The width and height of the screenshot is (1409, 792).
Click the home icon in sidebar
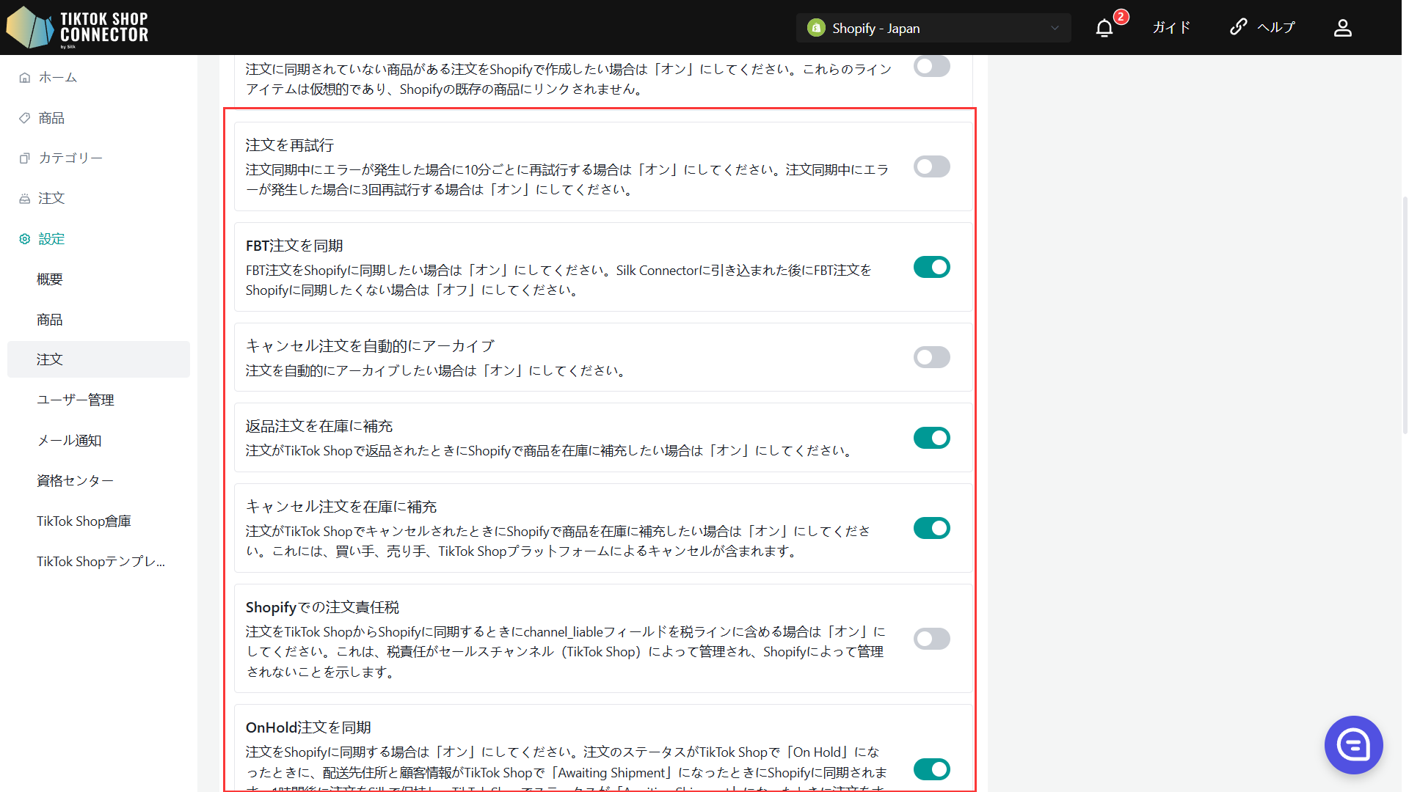coord(25,77)
